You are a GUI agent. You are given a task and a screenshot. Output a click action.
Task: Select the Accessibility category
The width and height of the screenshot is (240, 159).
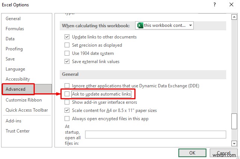(x=18, y=79)
